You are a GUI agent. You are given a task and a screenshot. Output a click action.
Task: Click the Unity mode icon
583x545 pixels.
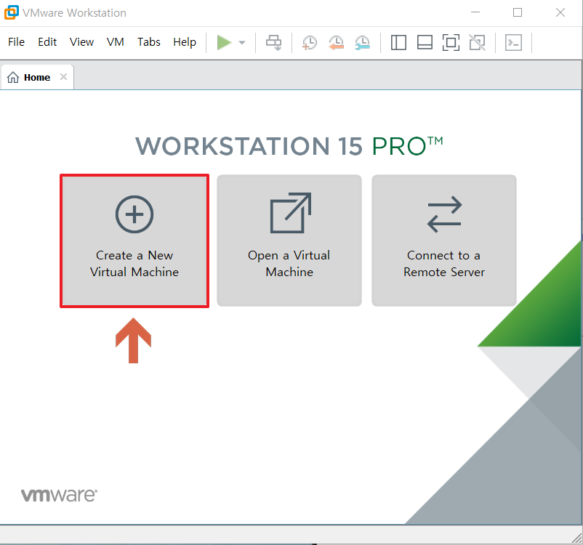coord(477,42)
